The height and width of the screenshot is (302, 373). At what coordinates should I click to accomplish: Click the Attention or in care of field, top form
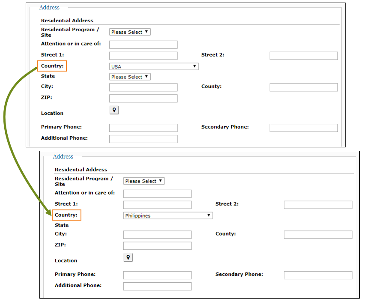tap(143, 44)
